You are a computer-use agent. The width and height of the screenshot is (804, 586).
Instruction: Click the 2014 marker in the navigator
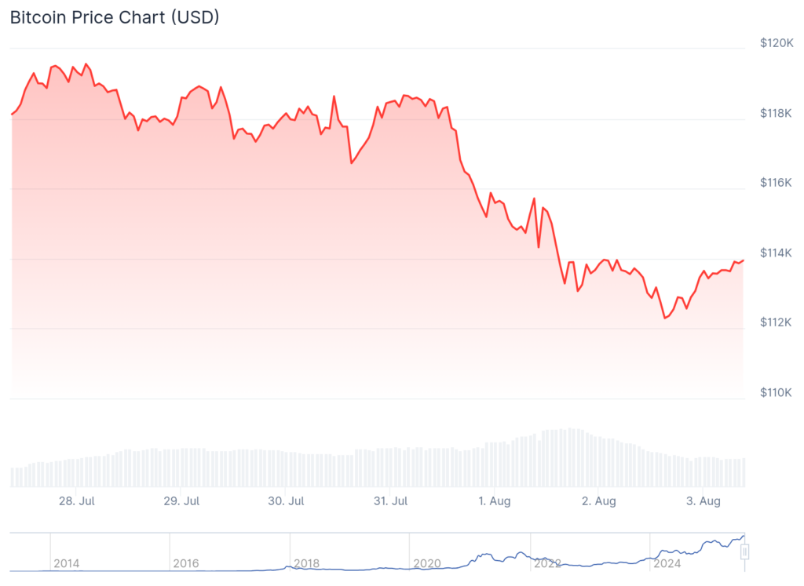(66, 563)
